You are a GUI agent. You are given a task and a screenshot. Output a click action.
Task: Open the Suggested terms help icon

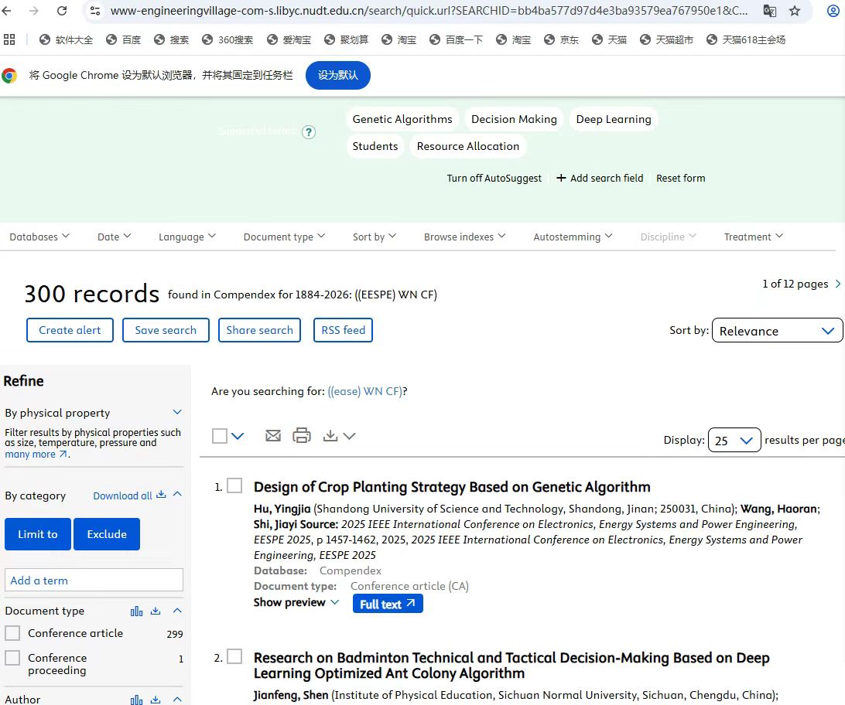(309, 132)
